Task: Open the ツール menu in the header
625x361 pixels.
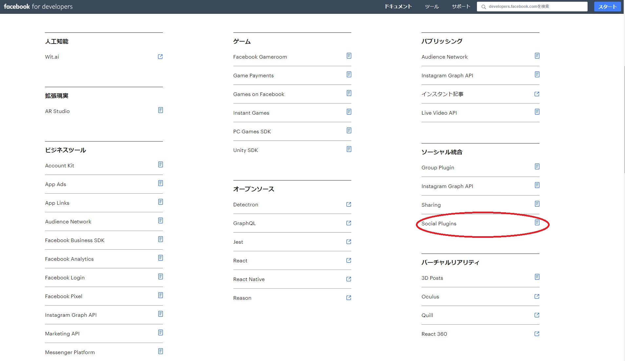Action: pyautogui.click(x=432, y=7)
